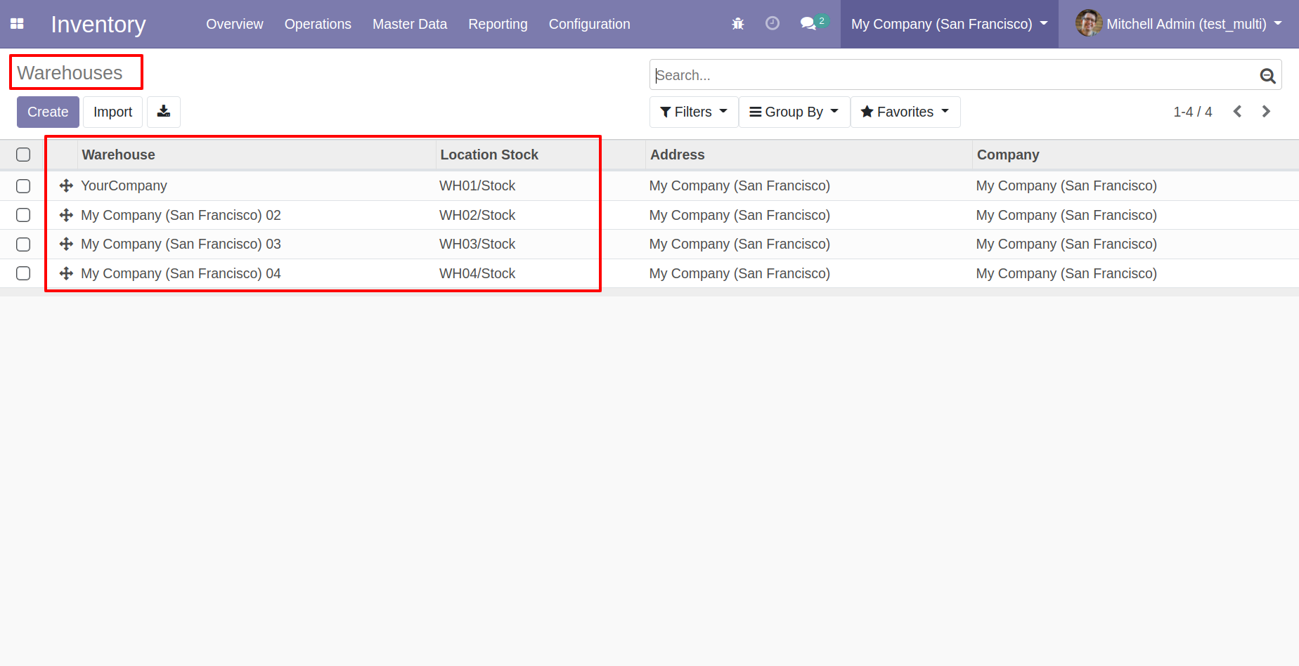Open the Overview menu

click(235, 24)
